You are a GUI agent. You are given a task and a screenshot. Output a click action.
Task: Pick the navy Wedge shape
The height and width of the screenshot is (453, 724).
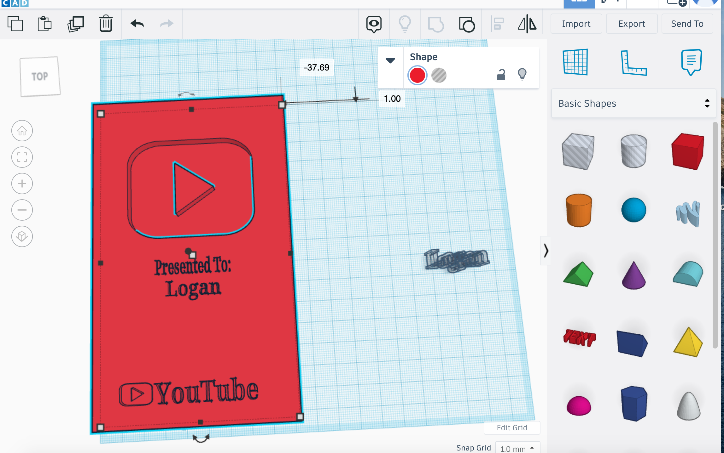click(x=632, y=343)
